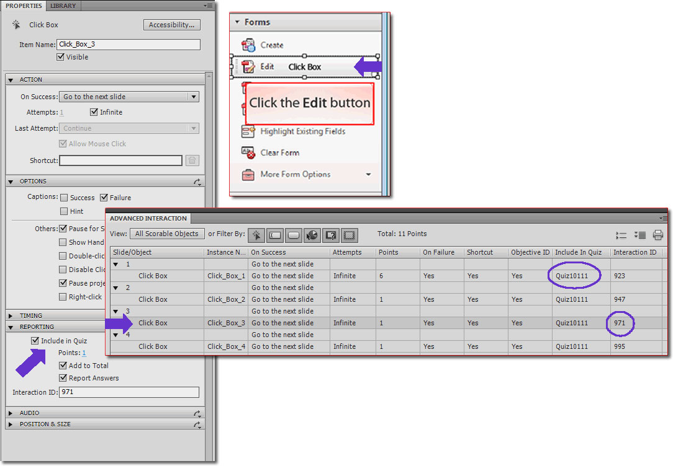Click print icon in Advanced Interaction

point(658,235)
